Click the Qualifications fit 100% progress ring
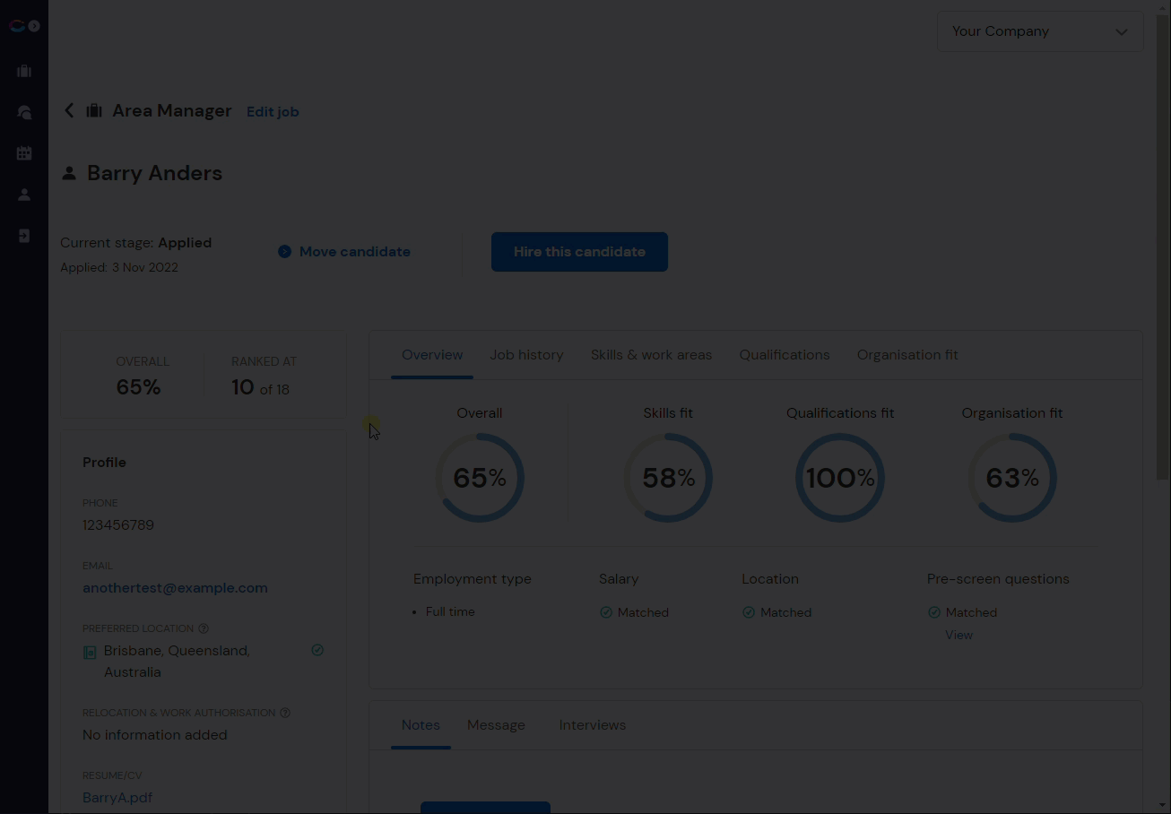This screenshot has width=1171, height=814. tap(840, 478)
